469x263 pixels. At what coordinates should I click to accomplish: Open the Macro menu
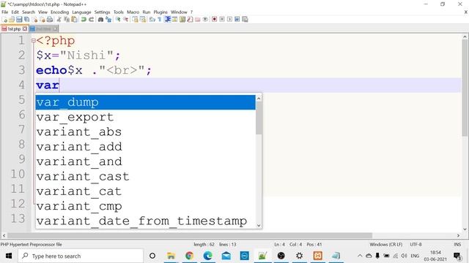[x=133, y=12]
